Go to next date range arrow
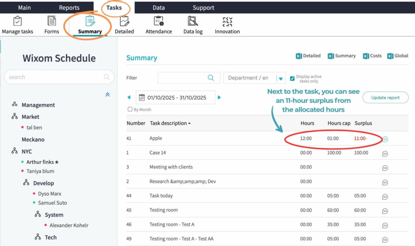 (219, 98)
